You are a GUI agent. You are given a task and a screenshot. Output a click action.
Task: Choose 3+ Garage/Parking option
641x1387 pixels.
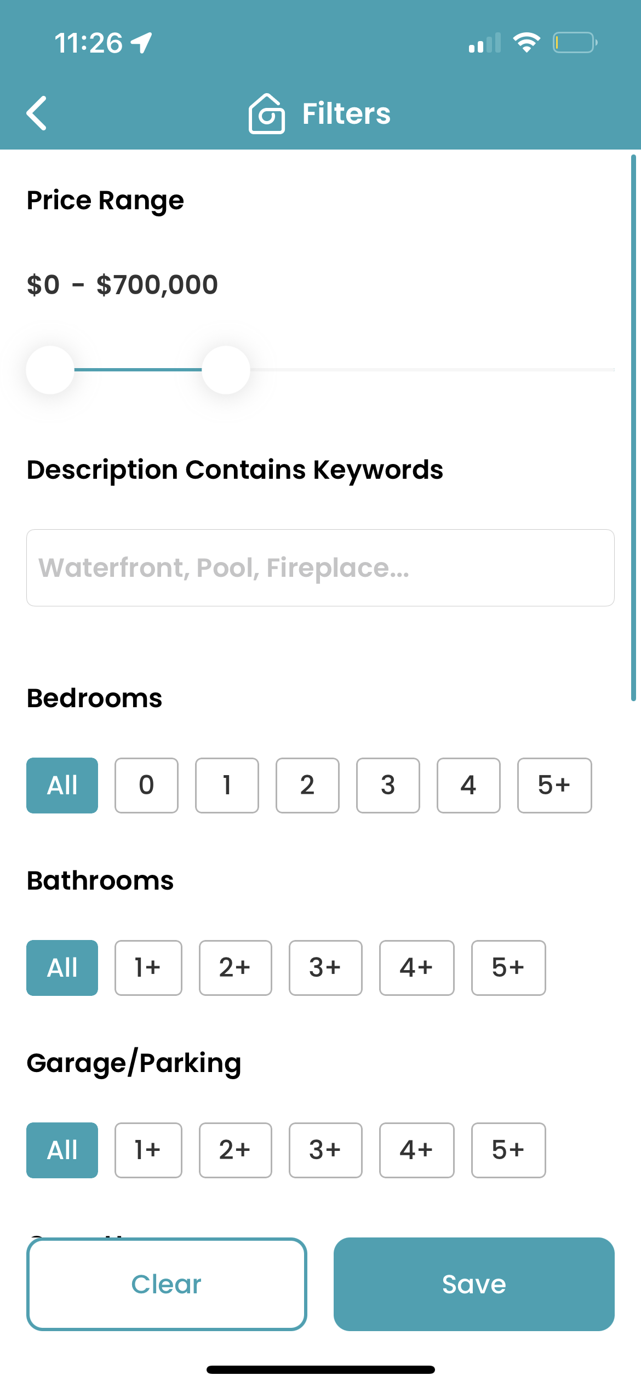(325, 1150)
